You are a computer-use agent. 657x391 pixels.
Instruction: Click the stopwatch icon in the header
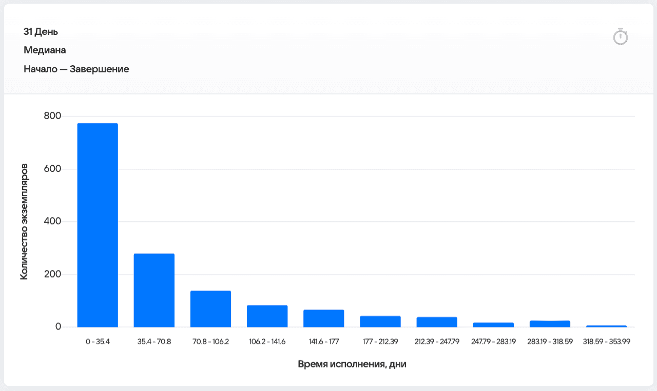pos(621,36)
